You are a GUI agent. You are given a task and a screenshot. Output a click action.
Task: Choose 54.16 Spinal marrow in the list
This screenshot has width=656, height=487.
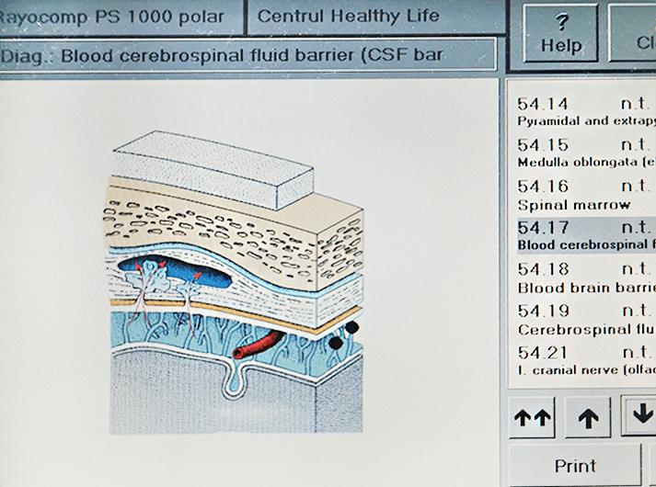click(585, 194)
